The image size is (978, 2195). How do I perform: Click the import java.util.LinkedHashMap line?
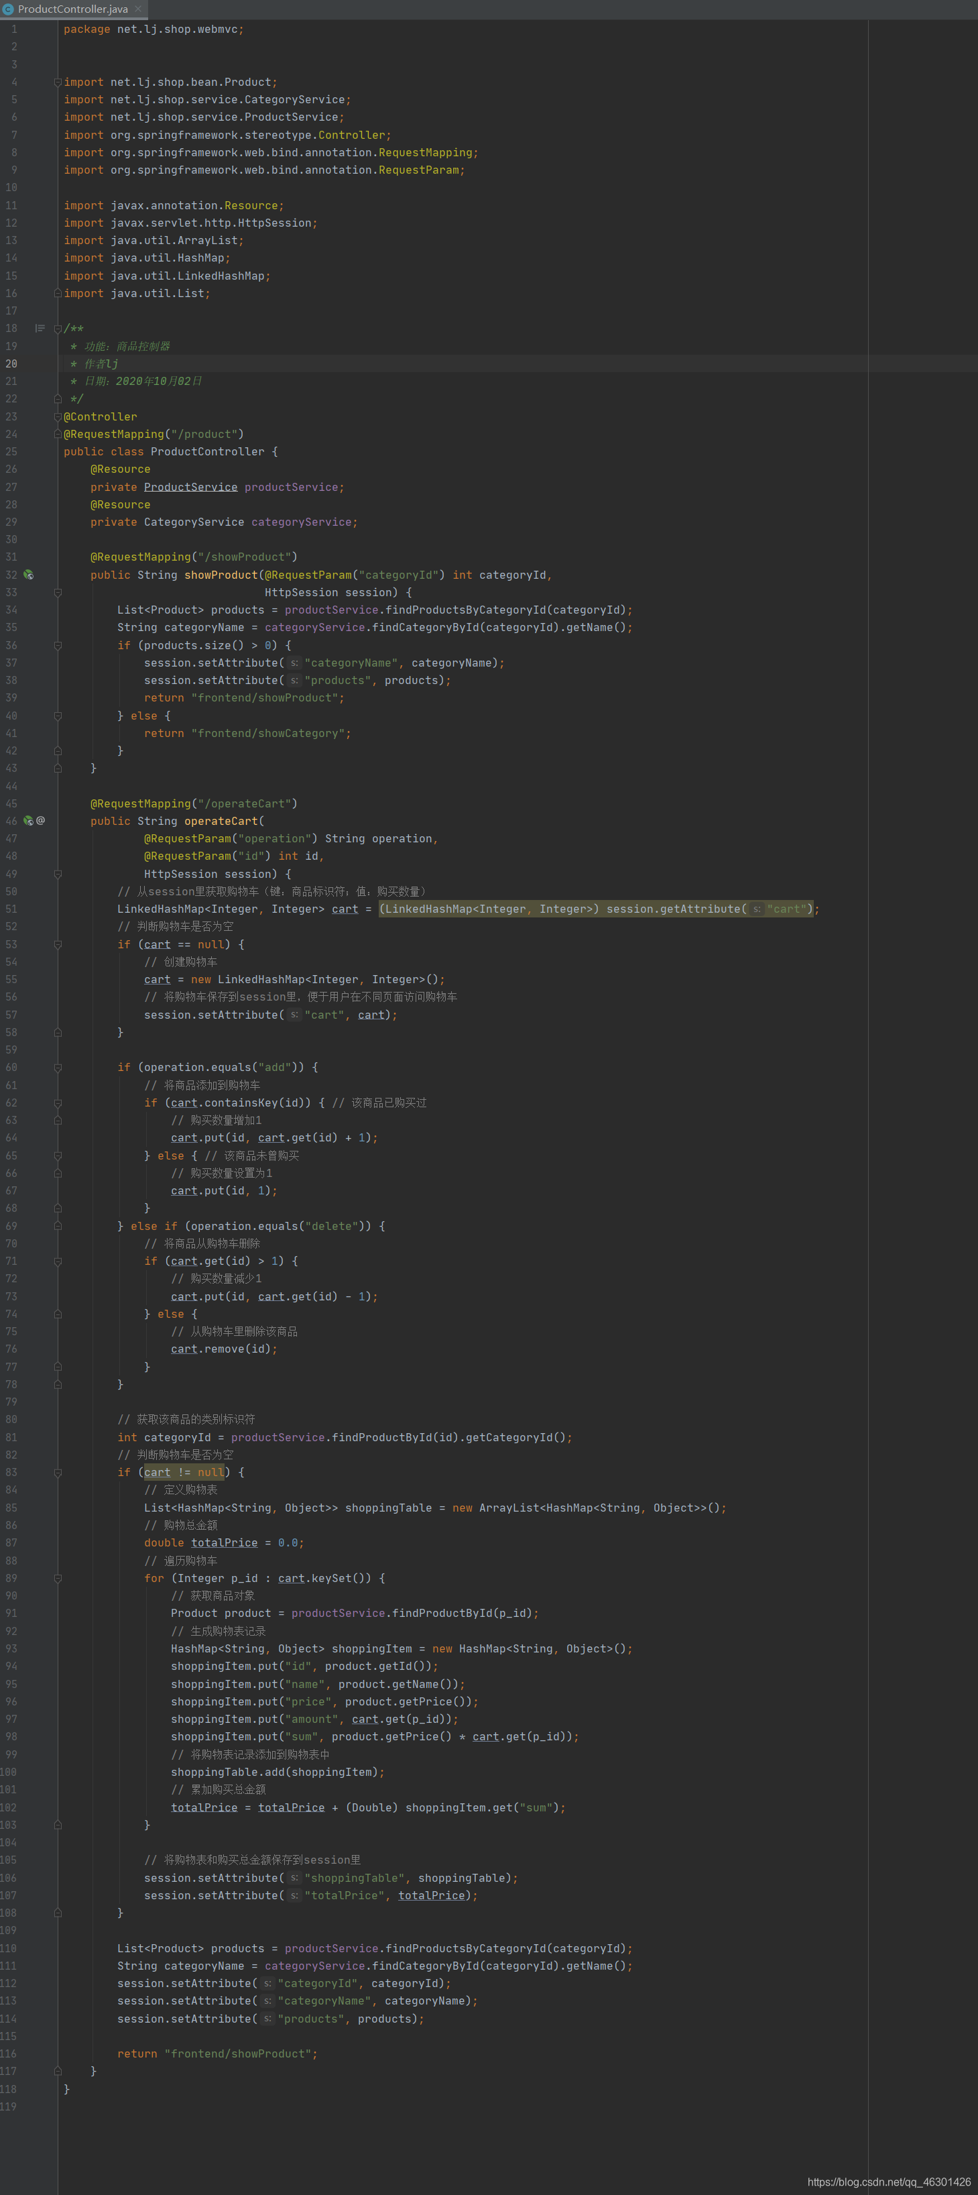coord(167,276)
